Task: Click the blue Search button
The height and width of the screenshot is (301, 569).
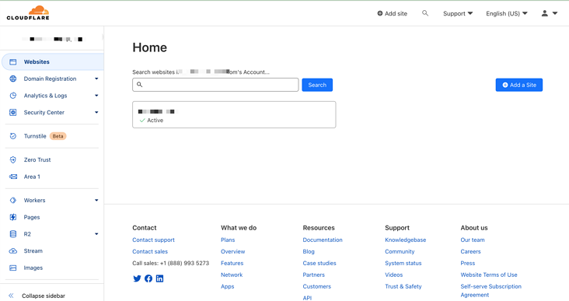Action: click(317, 85)
